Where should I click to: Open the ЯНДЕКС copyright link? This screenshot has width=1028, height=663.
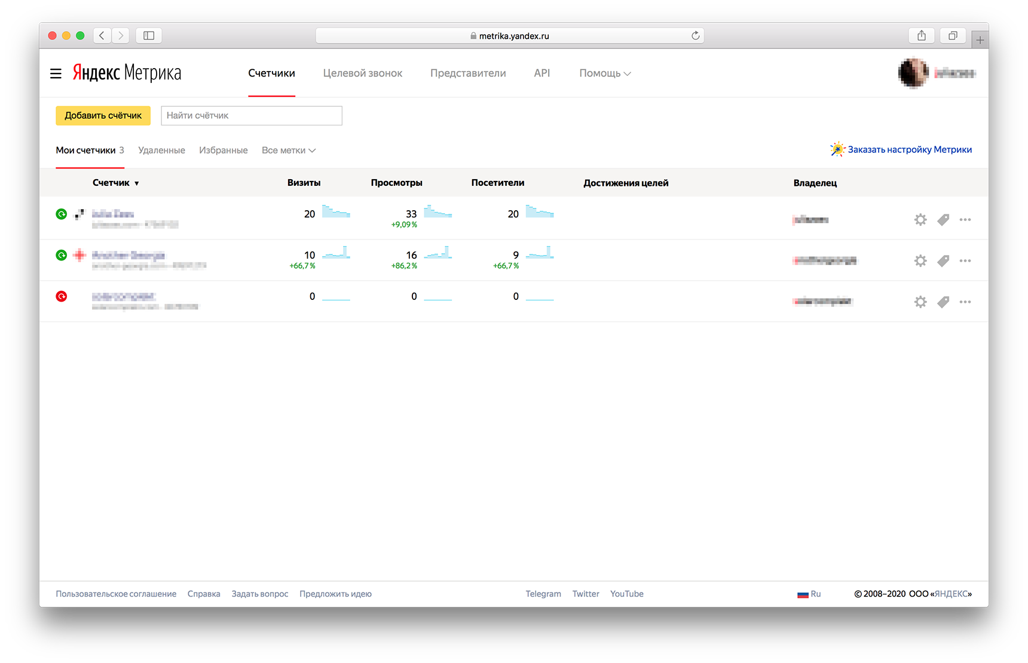(x=951, y=594)
